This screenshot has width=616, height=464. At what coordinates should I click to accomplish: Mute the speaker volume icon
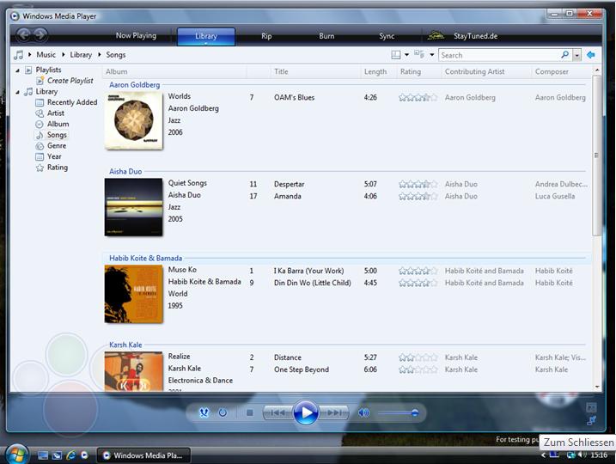[x=363, y=413]
